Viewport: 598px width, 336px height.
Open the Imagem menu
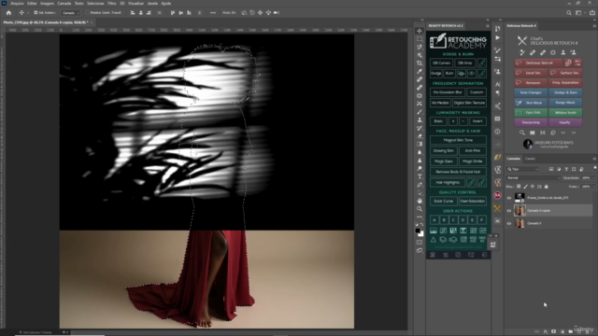47,4
